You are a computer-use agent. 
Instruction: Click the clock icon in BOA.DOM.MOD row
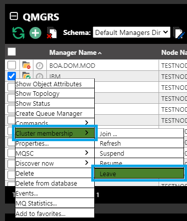coord(39,66)
